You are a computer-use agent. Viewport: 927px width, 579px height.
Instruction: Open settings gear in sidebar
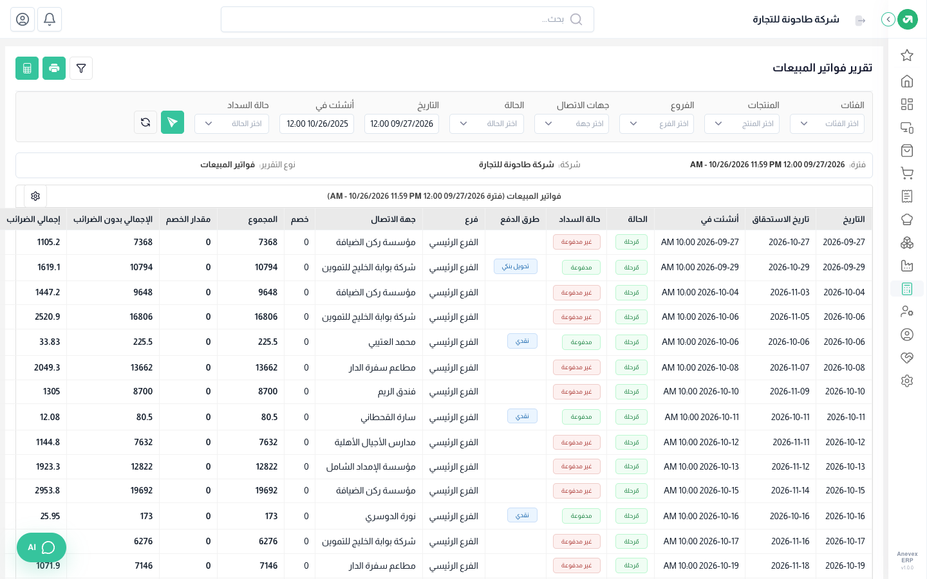(907, 381)
